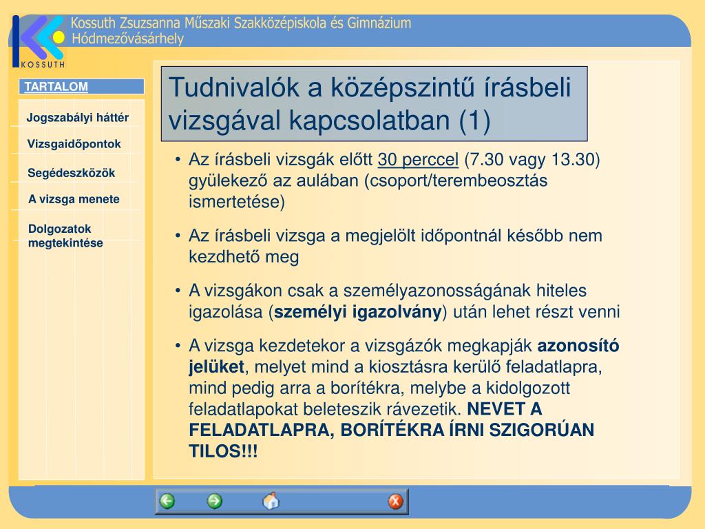Open Dolgozatok megtekintése section

[x=65, y=236]
